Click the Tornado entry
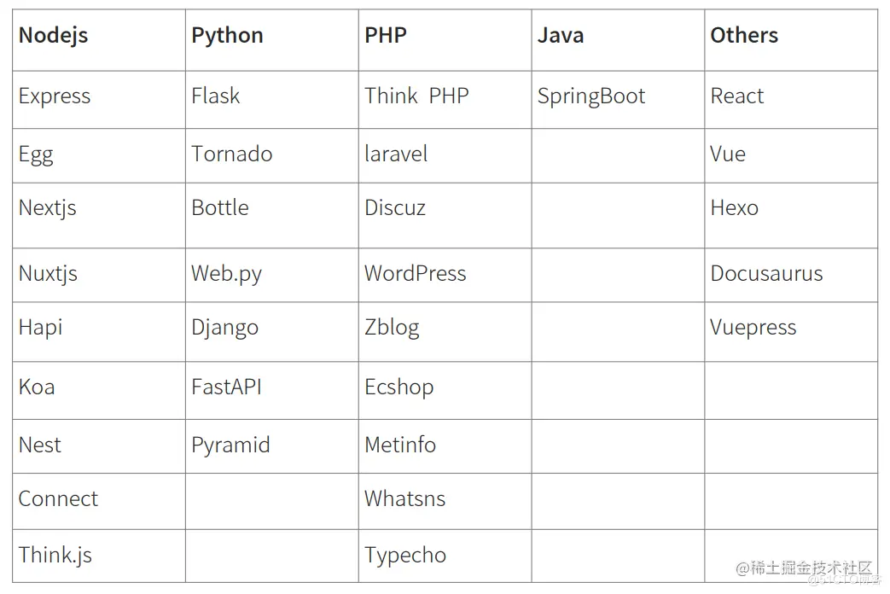This screenshot has height=594, width=890. (231, 154)
